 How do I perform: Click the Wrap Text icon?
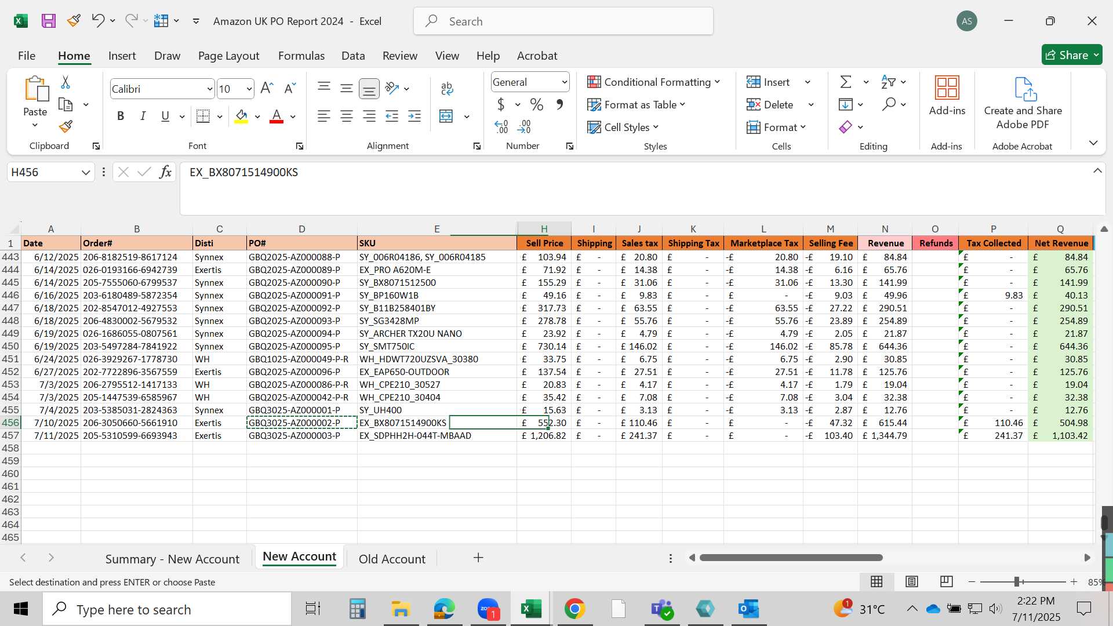(x=447, y=88)
